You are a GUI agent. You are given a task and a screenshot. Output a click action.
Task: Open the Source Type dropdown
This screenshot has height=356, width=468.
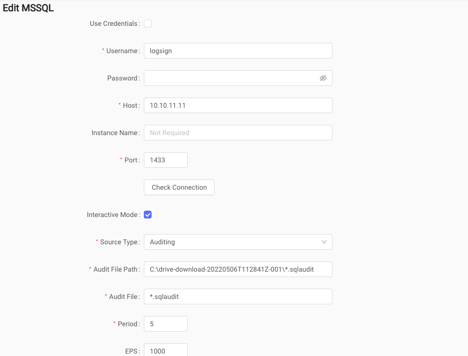pyautogui.click(x=238, y=242)
